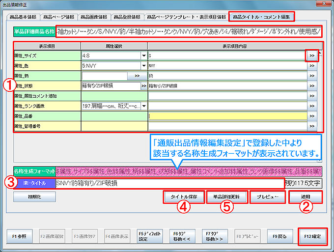Image resolution: width=334 pixels, height=252 pixels.
Task: Open 商品ページテンプレート・表示項目情報 tab
Action: click(x=186, y=17)
